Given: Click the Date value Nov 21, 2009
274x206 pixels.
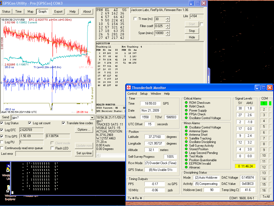Looking at the screenshot, I should [x=150, y=111].
